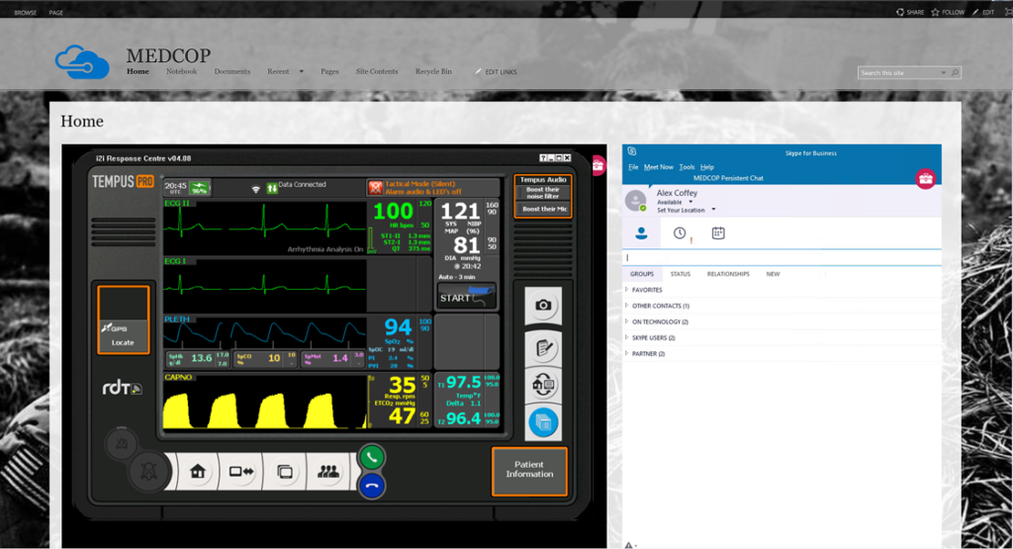The image size is (1013, 549).
Task: Click the help question mark in Response Centre
Action: coord(543,157)
